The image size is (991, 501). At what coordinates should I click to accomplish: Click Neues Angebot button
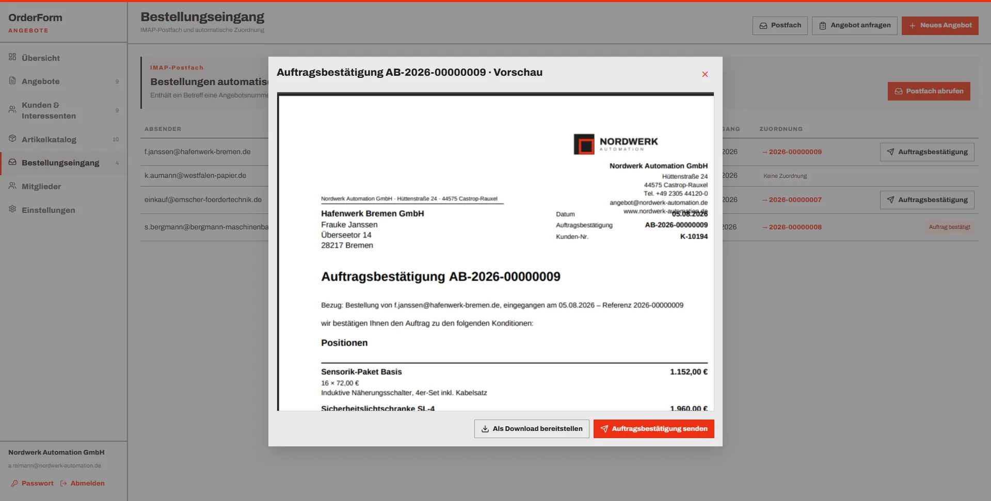coord(940,25)
